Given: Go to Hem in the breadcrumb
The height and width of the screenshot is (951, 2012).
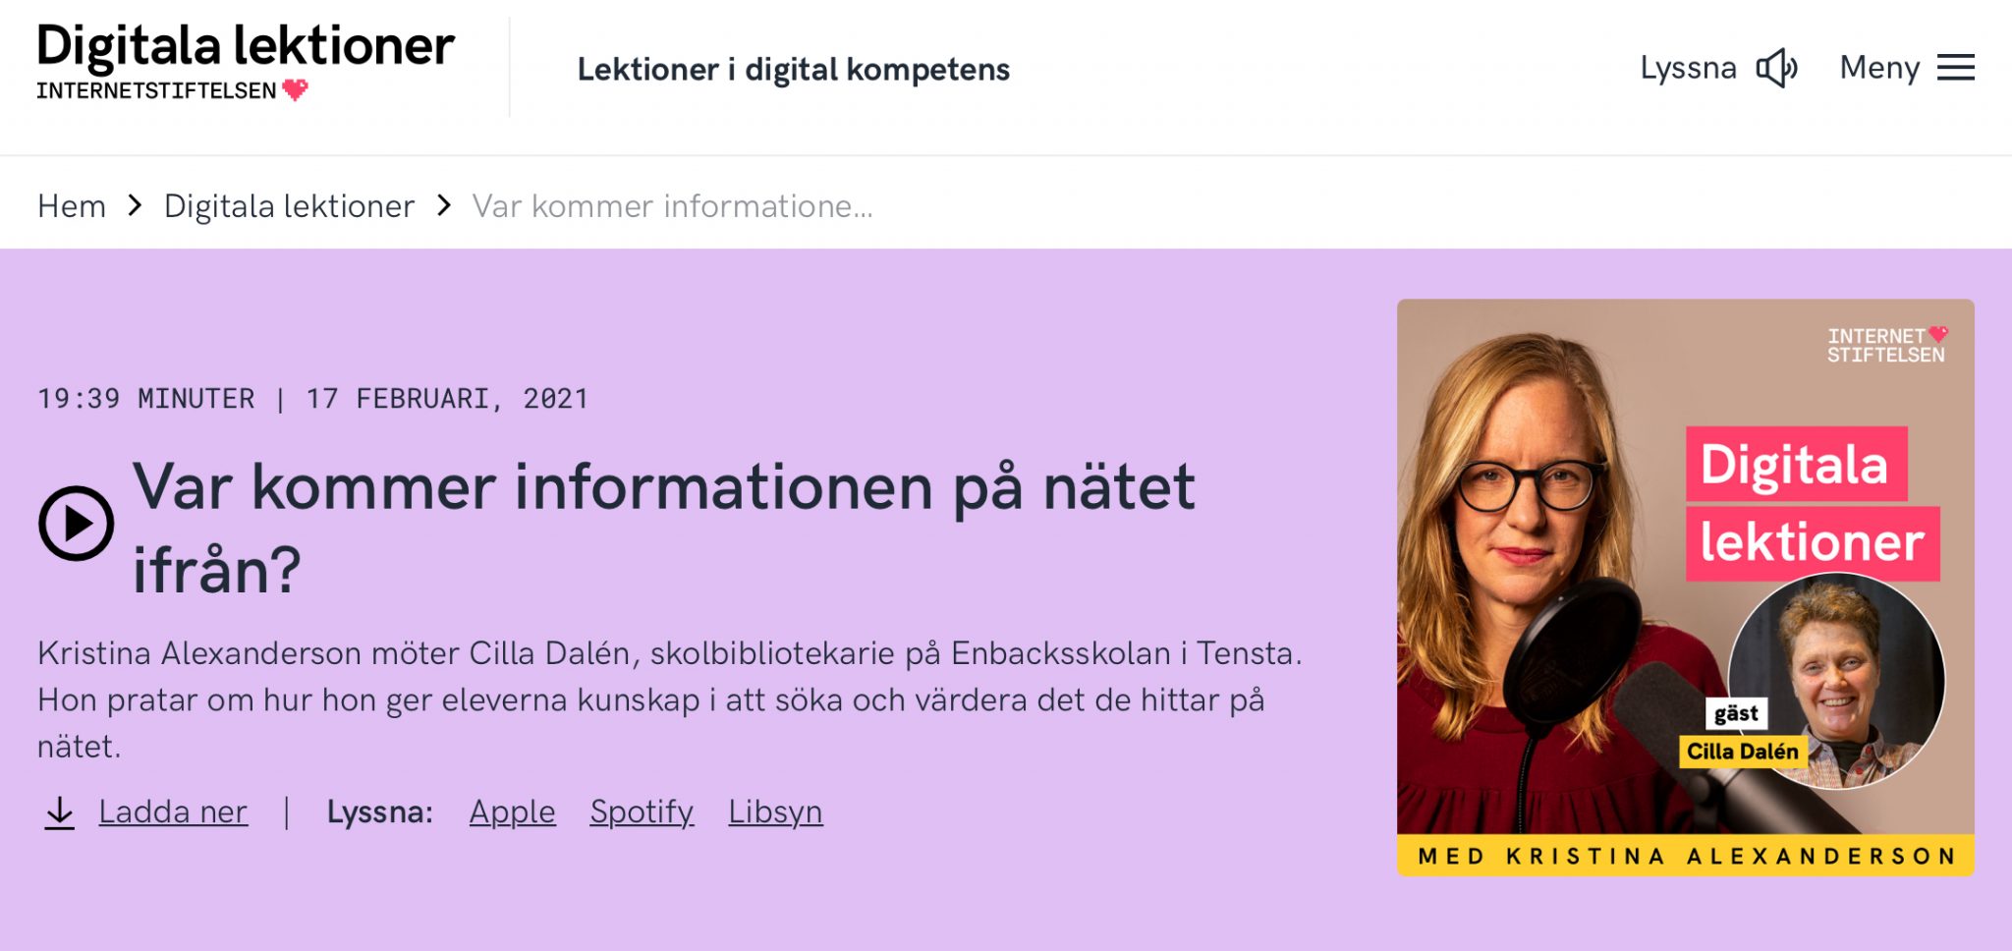Looking at the screenshot, I should click(72, 205).
